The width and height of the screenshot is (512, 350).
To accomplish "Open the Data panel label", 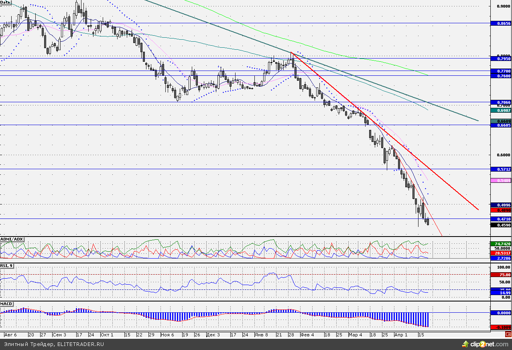I will pos(6,2).
